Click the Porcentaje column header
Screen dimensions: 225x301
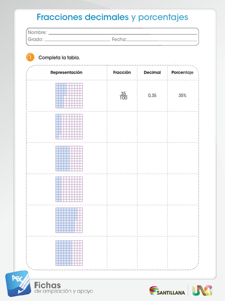[x=182, y=72]
